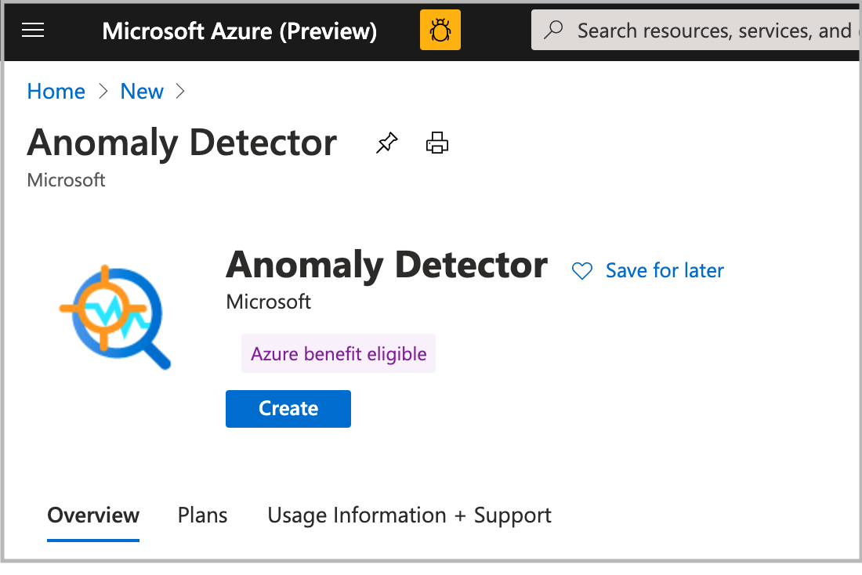Pin Anomaly Detector to dashboard
The width and height of the screenshot is (862, 575).
[x=386, y=143]
